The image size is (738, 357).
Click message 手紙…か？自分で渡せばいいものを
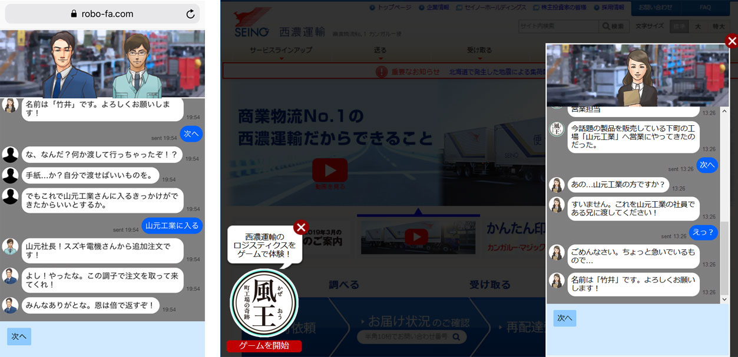90,175
